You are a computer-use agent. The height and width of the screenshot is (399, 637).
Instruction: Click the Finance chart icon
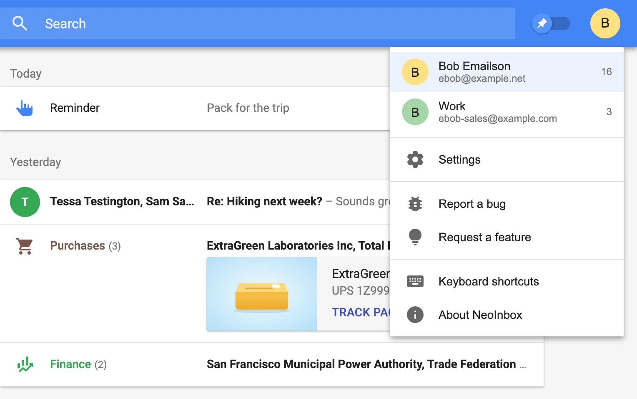[x=25, y=364]
